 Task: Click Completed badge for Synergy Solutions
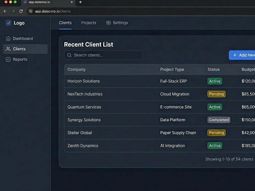[219, 120]
